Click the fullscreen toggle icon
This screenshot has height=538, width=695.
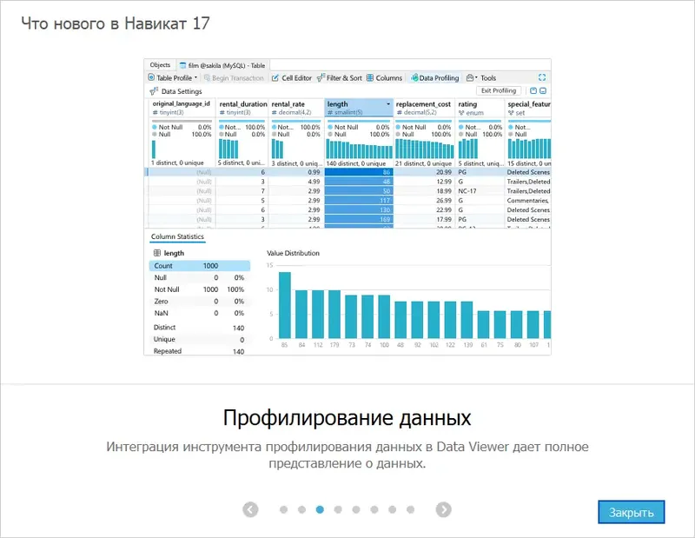(540, 77)
